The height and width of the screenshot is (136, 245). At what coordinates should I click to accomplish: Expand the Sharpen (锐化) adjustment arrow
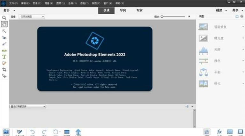click(243, 83)
